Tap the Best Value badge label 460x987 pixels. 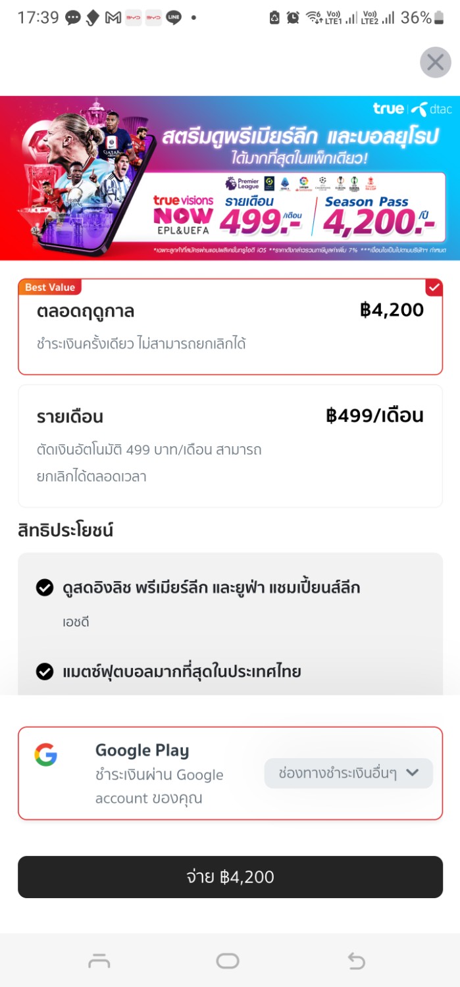click(50, 287)
